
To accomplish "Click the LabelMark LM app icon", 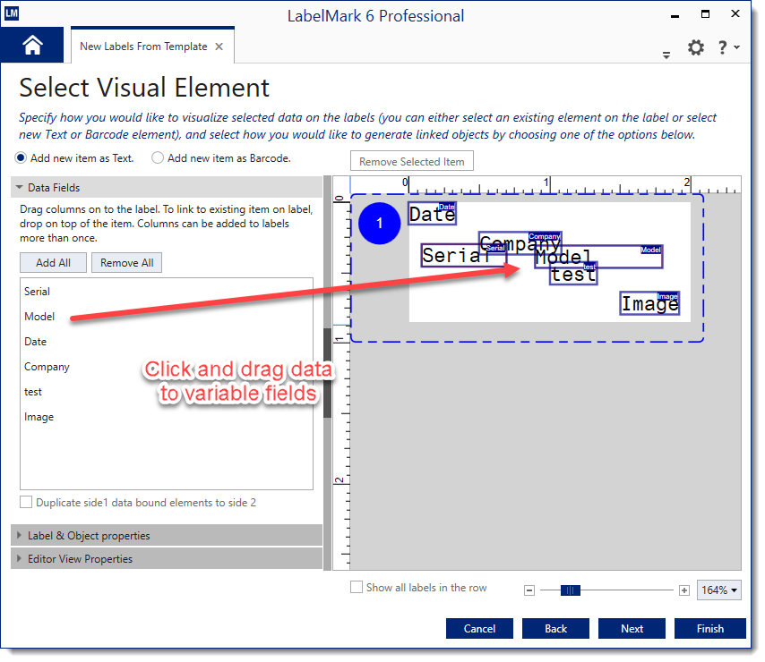I will click(x=12, y=14).
